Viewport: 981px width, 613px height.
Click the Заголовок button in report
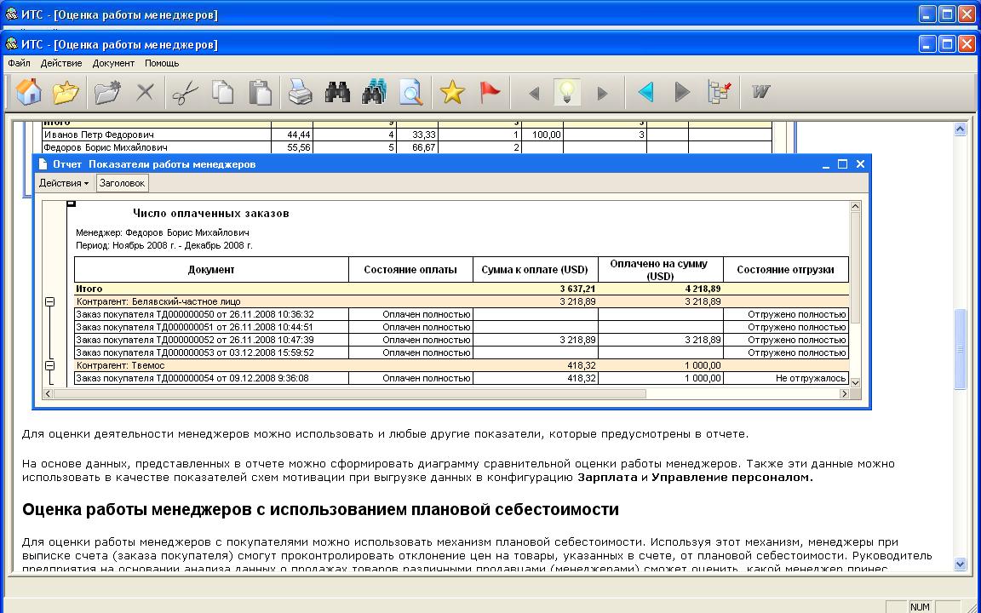pos(122,183)
